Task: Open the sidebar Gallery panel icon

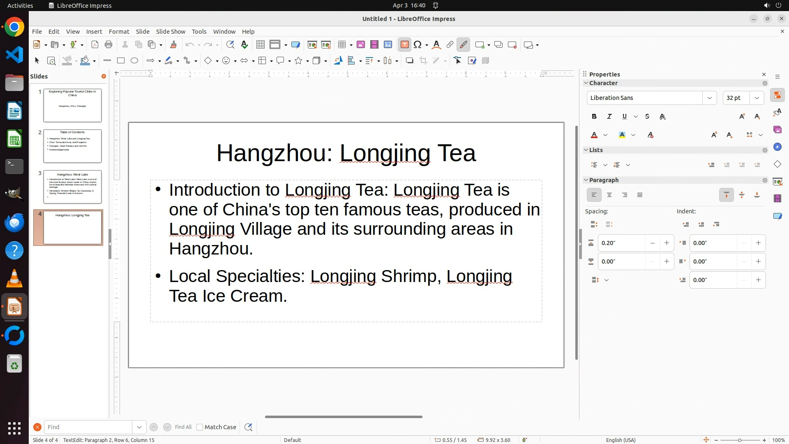Action: (777, 130)
